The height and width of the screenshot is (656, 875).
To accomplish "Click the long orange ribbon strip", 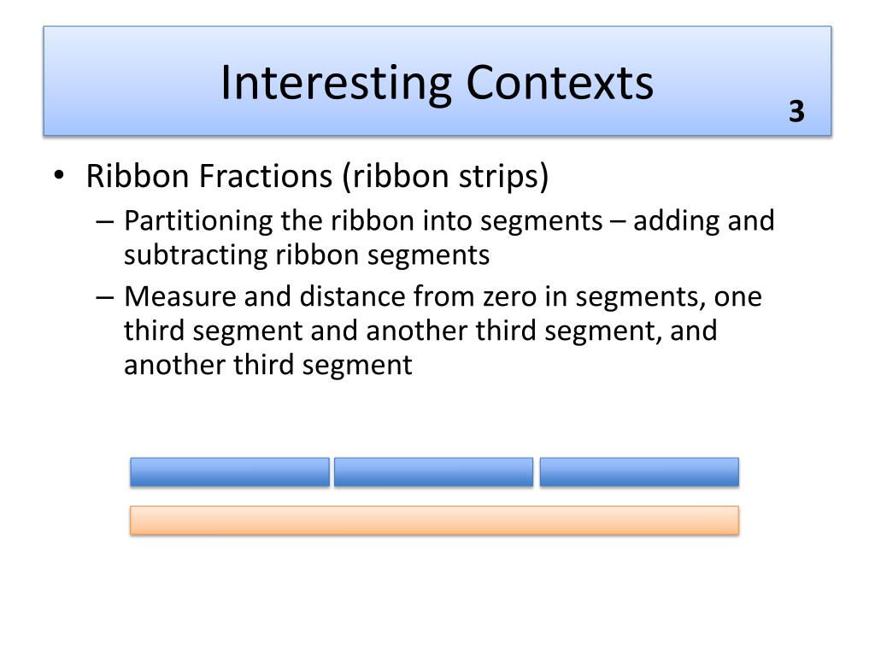I will pos(434,520).
